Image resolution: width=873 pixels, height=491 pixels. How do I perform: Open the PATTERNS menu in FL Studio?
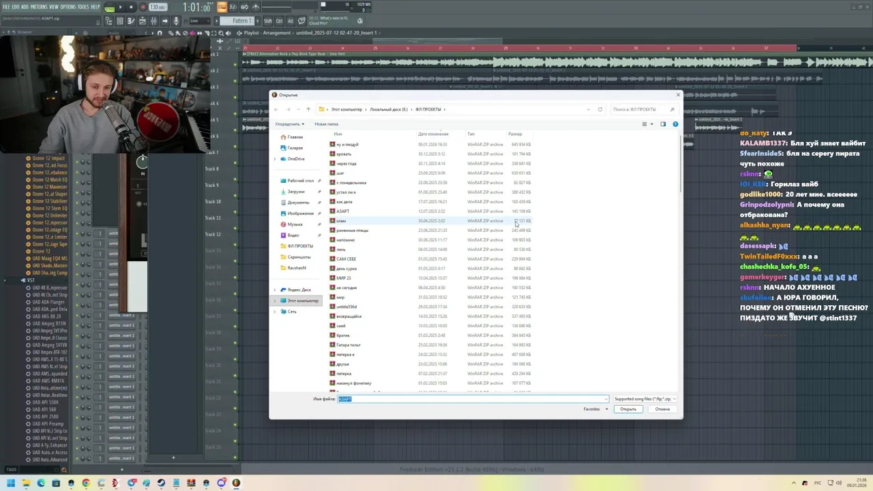pyautogui.click(x=38, y=7)
